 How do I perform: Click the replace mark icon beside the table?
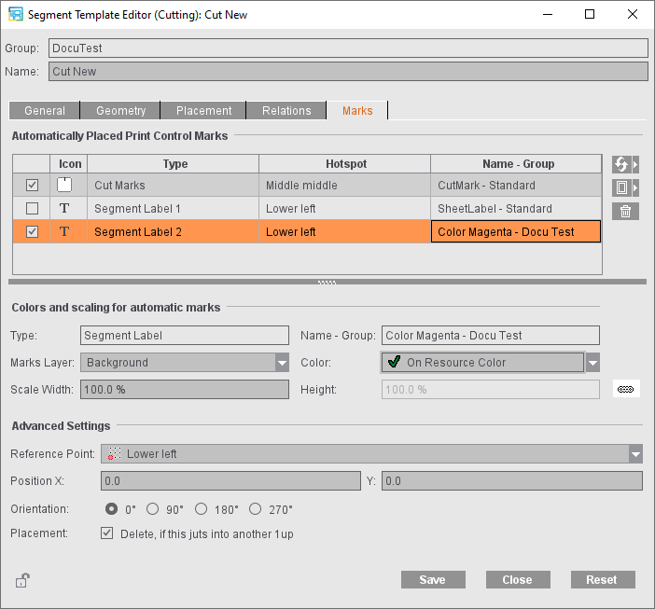point(621,165)
